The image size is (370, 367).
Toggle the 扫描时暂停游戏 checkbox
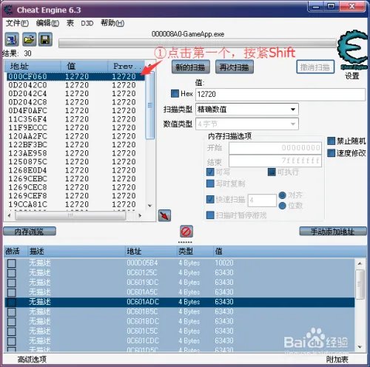click(210, 215)
